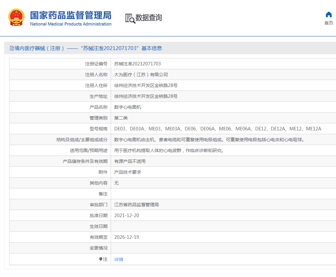Screen dimensions: 336x277
Task: Select registrant name 大为医疗（江苏）有限公司
Action: coord(141,75)
